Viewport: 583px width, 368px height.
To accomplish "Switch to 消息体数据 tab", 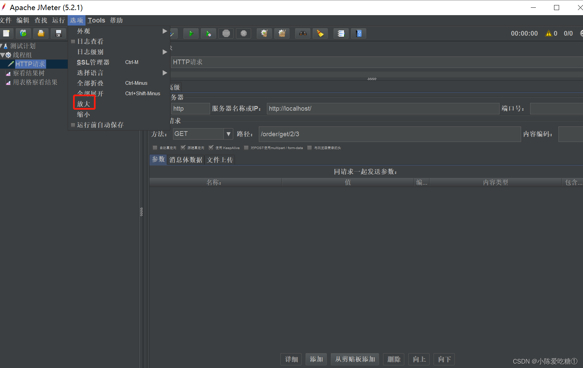I will pos(186,160).
